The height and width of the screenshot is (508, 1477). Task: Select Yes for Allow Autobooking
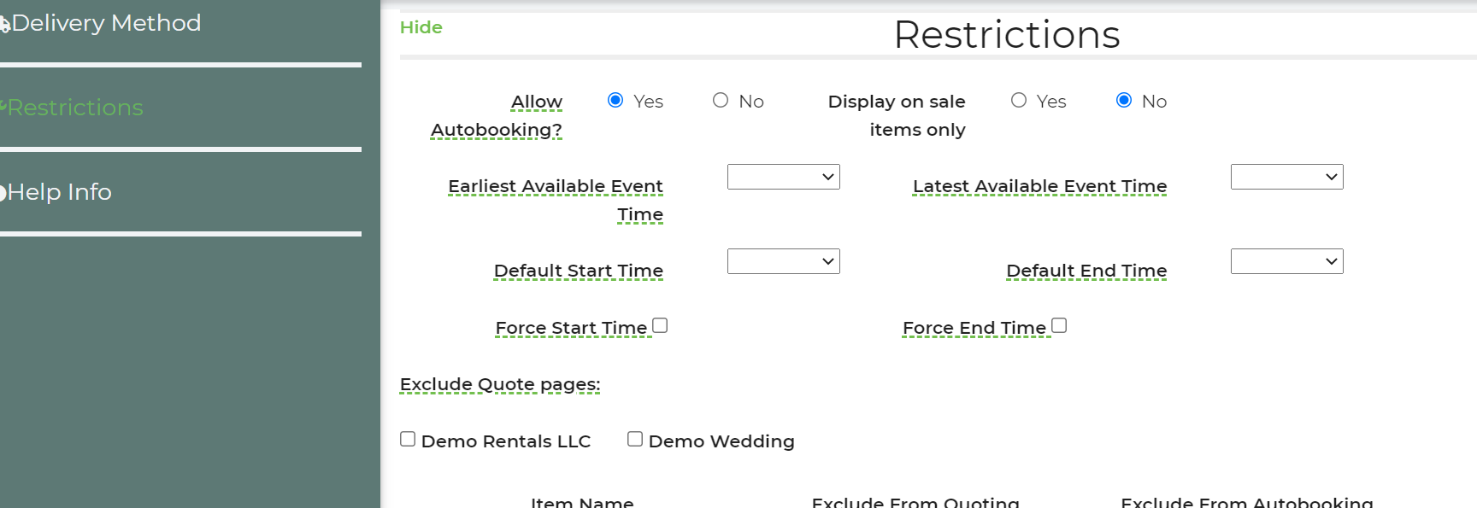pos(615,101)
